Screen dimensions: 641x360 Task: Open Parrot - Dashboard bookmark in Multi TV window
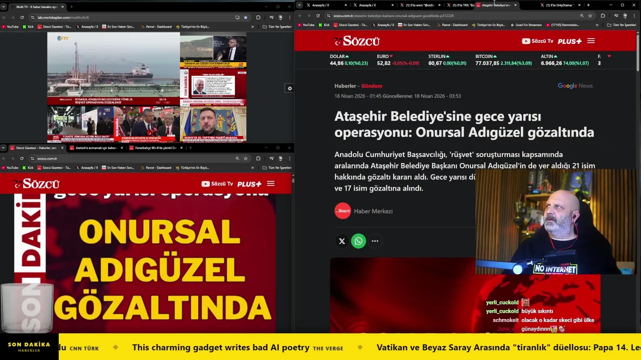click(156, 26)
